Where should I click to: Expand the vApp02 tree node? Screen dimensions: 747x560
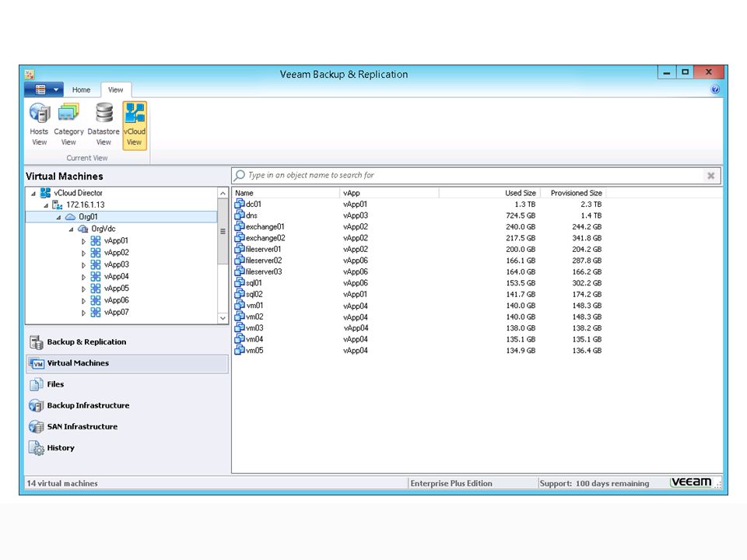83,253
